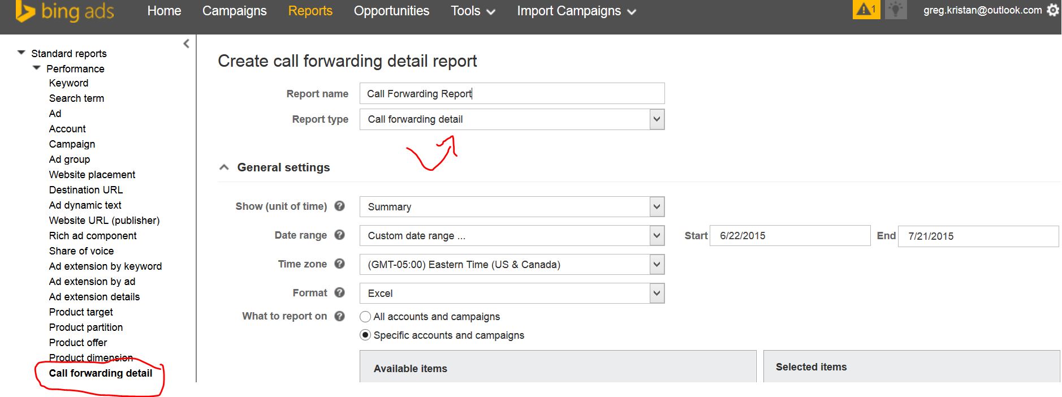Viewport: 1062px width, 397px height.
Task: Open the alert warning notification icon
Action: click(x=866, y=10)
